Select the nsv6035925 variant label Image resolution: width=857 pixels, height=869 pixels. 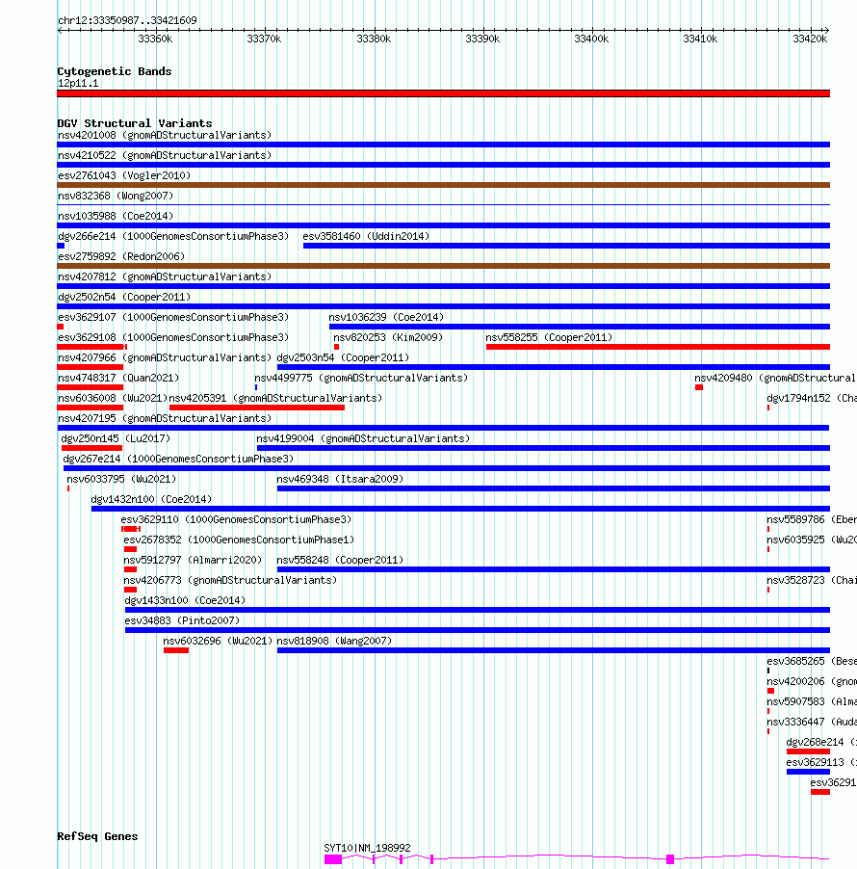click(x=812, y=540)
